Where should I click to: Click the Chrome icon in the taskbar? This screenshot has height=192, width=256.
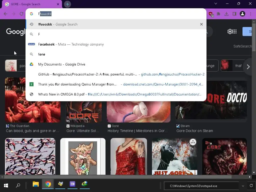click(48, 184)
